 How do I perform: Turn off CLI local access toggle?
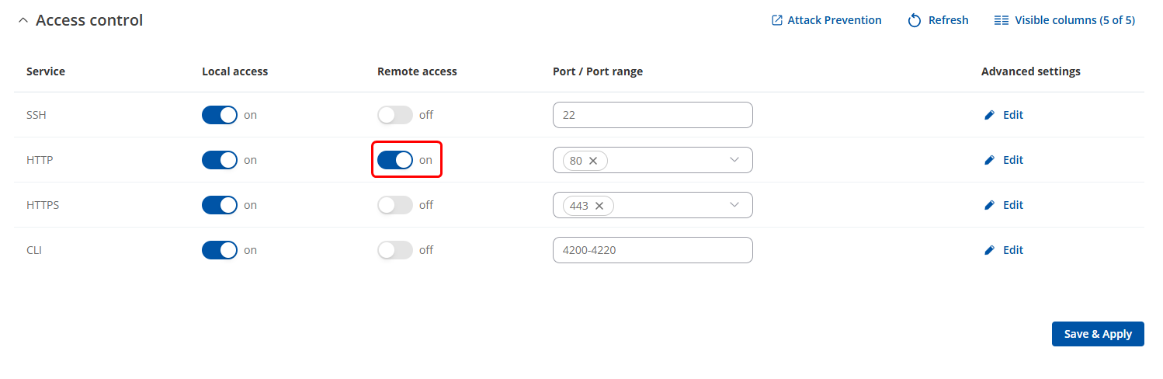[x=219, y=250]
